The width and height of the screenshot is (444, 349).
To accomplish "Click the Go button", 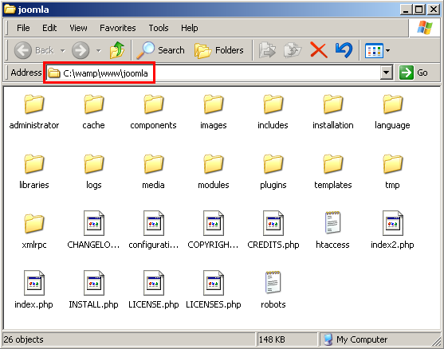I will 414,73.
